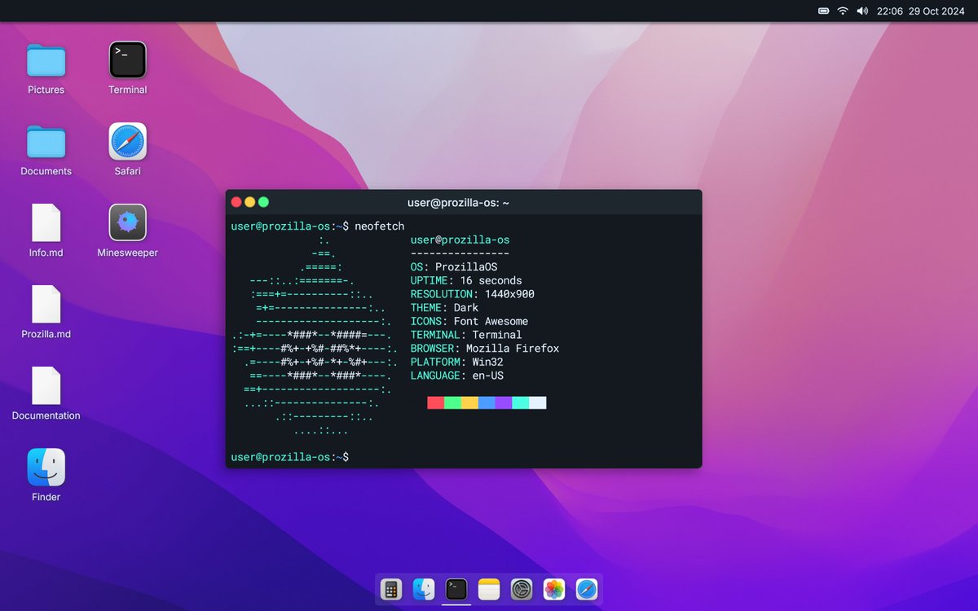Click the PLATFORM: Win32 line

click(457, 362)
